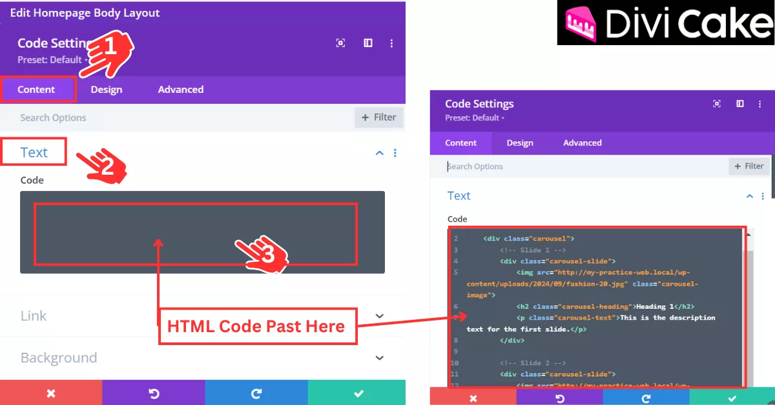The height and width of the screenshot is (405, 775).
Task: Collapse Text section chevron in left panel
Action: (380, 153)
